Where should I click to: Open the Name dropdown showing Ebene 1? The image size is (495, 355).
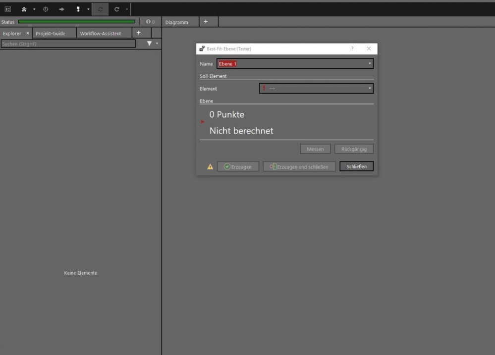pos(370,63)
